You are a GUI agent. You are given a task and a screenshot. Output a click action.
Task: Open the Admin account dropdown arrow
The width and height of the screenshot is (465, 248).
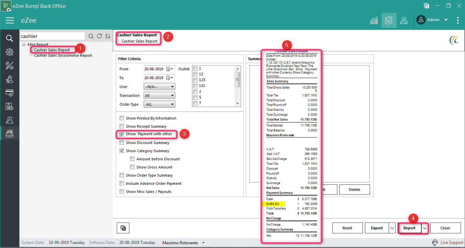coord(446,20)
